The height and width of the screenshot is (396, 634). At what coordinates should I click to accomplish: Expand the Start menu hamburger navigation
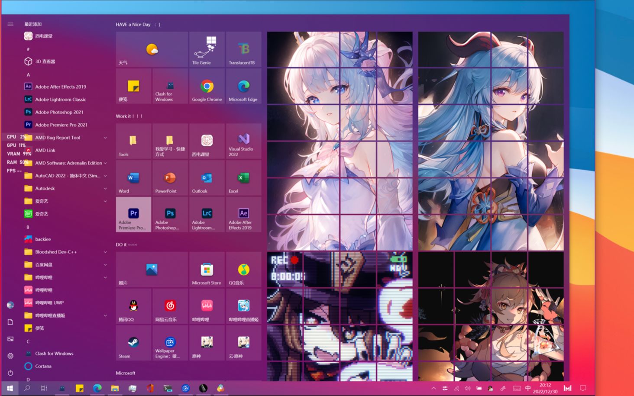[10, 24]
